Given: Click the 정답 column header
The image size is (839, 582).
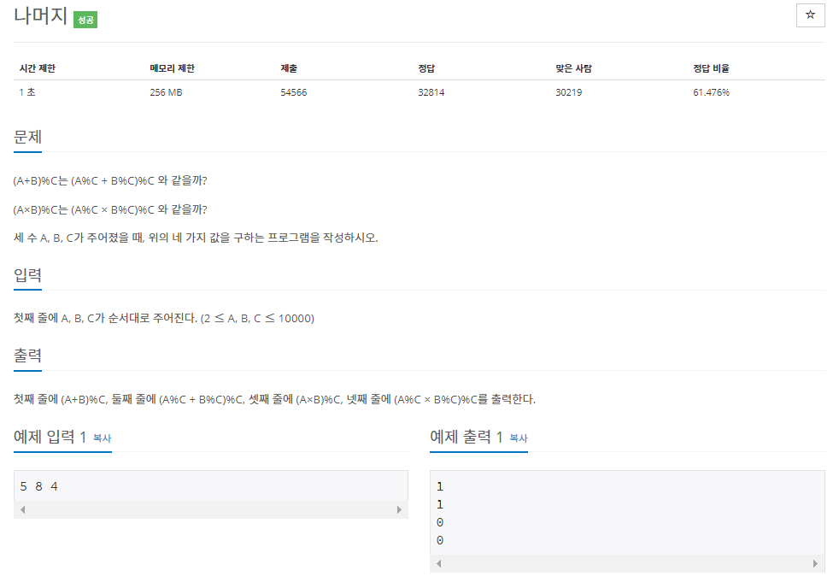Looking at the screenshot, I should tap(426, 68).
